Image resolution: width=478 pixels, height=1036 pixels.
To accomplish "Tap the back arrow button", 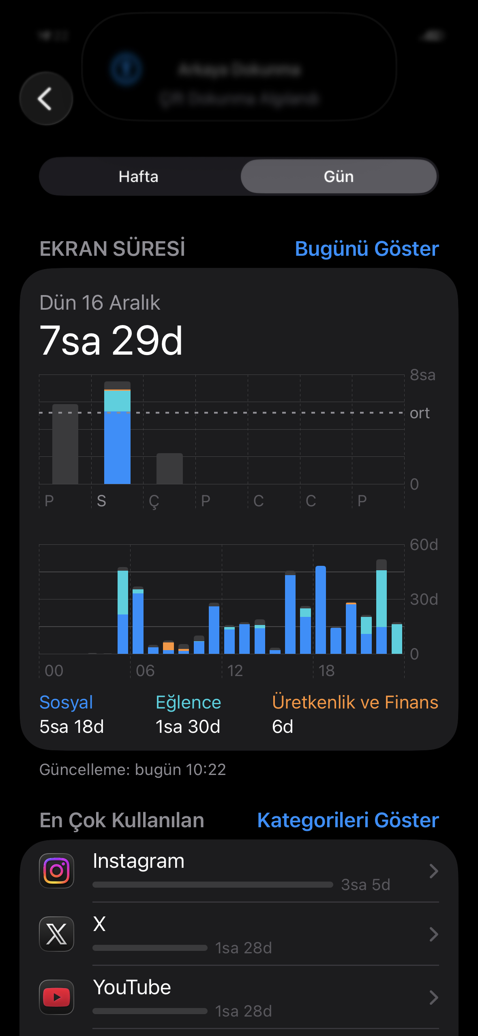I will 46,98.
